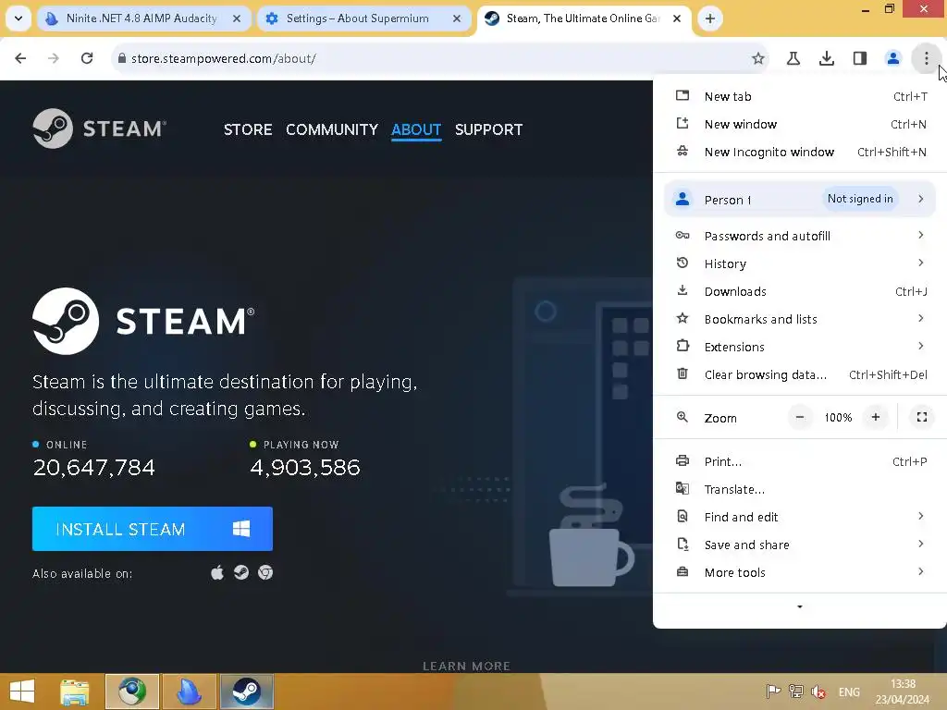947x710 pixels.
Task: Open the SUPPORT navigation link
Action: tap(488, 129)
